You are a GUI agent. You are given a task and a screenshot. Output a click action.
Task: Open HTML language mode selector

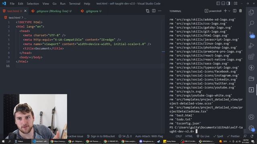pos(189,136)
